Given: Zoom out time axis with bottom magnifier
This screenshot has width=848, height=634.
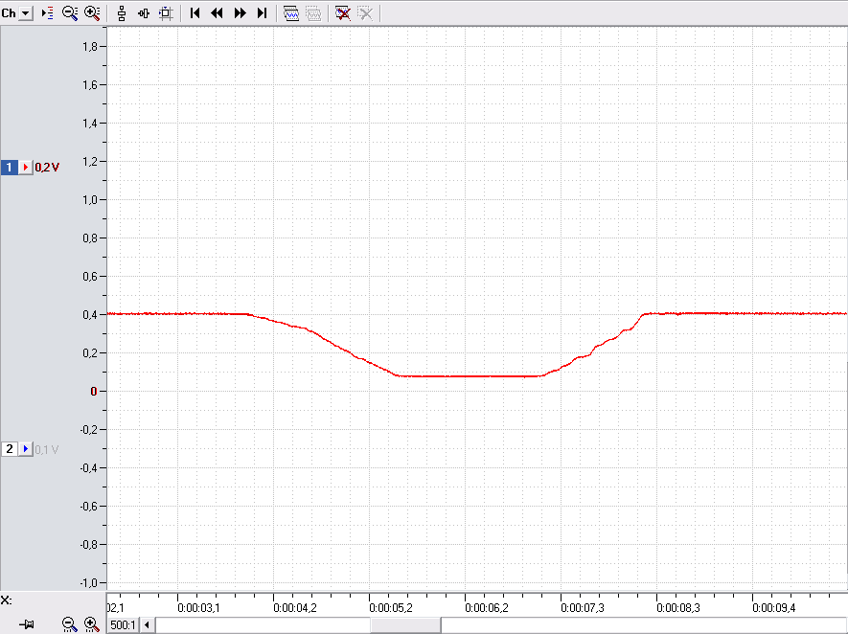Looking at the screenshot, I should [69, 624].
